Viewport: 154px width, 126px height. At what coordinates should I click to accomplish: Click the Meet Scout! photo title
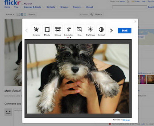click(x=13, y=91)
